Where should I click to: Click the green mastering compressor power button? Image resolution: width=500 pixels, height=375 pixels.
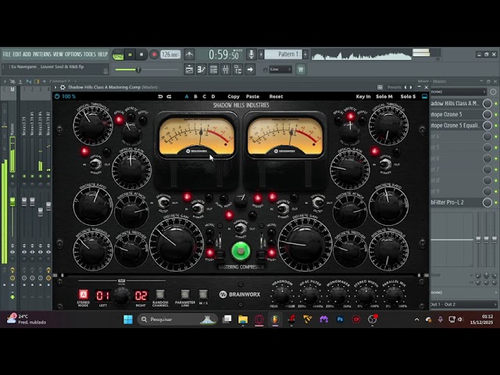click(x=241, y=252)
